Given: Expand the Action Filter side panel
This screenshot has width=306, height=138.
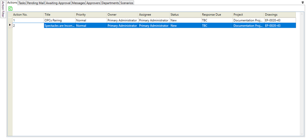Looking at the screenshot, I should click(x=3, y=9).
